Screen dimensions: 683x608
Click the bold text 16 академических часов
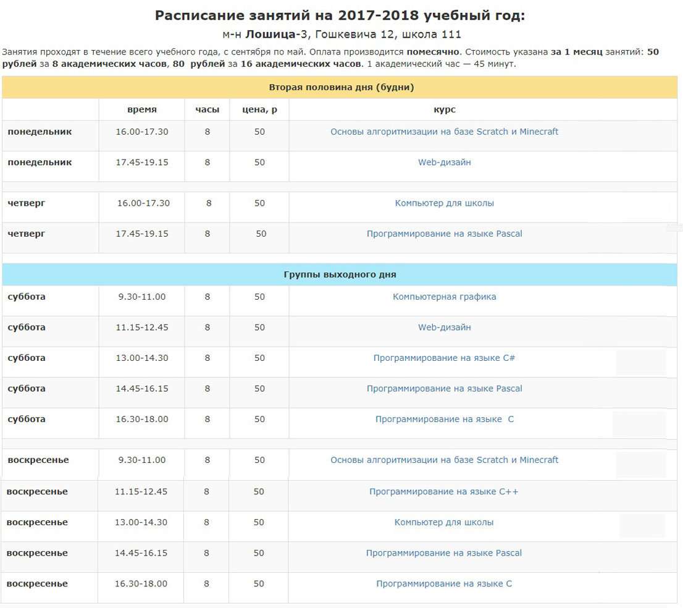(x=301, y=64)
